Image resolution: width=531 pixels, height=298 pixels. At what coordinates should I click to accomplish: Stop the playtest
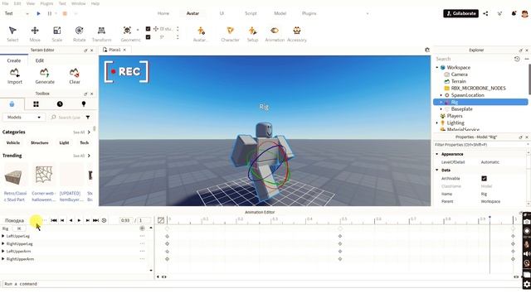(x=65, y=13)
